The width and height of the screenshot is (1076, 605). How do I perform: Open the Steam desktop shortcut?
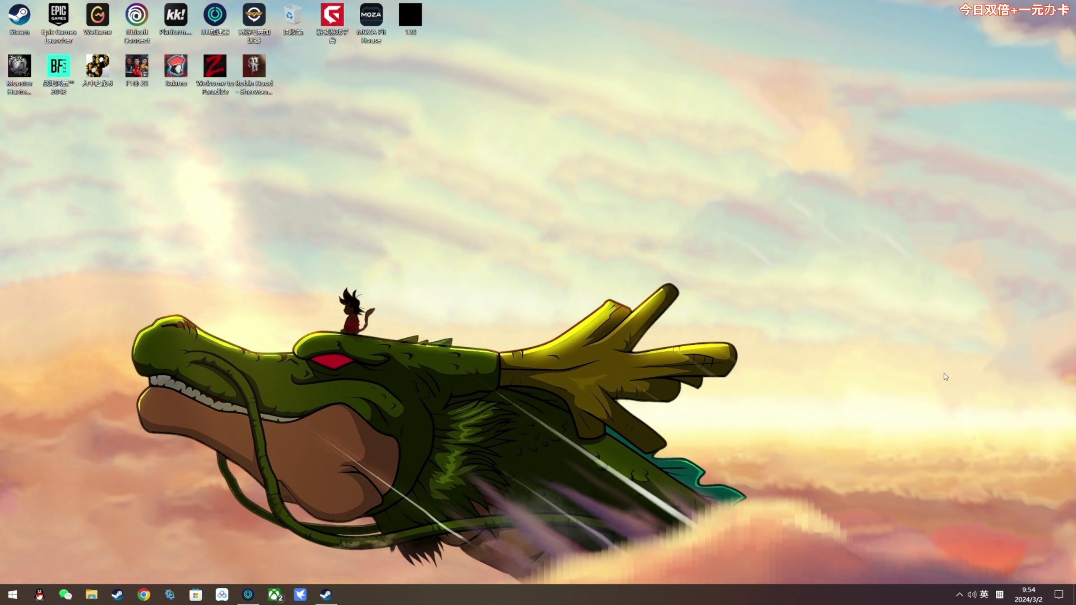[19, 15]
